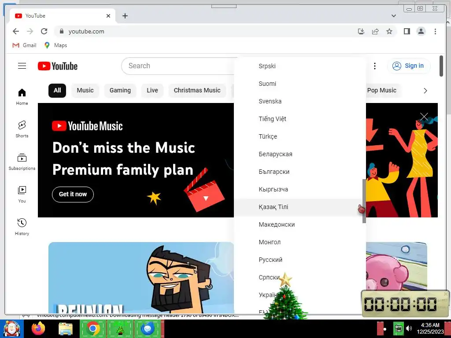451x338 pixels.
Task: Click volume speaker tray icon
Action: tap(409, 328)
